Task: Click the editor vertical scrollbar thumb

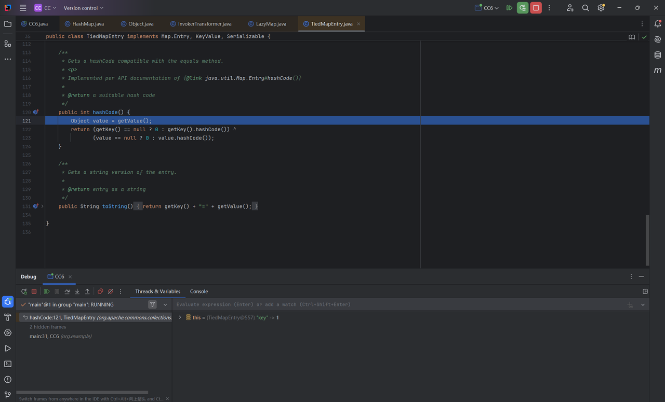Action: 647,240
